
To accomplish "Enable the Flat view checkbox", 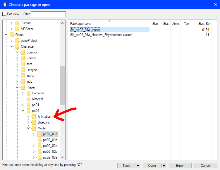I will click(x=4, y=14).
